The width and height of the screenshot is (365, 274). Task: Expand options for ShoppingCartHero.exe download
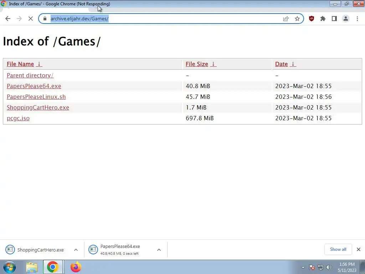pos(76,250)
